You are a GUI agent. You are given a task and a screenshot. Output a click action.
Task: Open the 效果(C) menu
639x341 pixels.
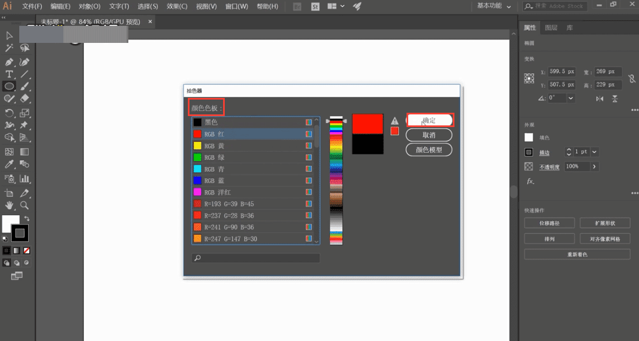177,7
